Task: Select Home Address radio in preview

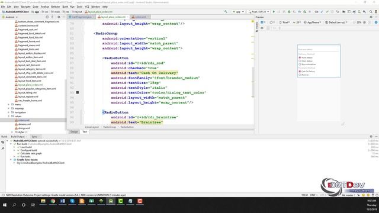Action: (300, 58)
